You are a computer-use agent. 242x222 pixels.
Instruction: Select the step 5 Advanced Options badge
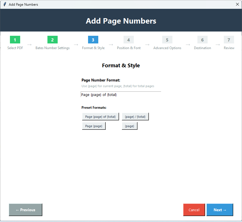coord(167,40)
